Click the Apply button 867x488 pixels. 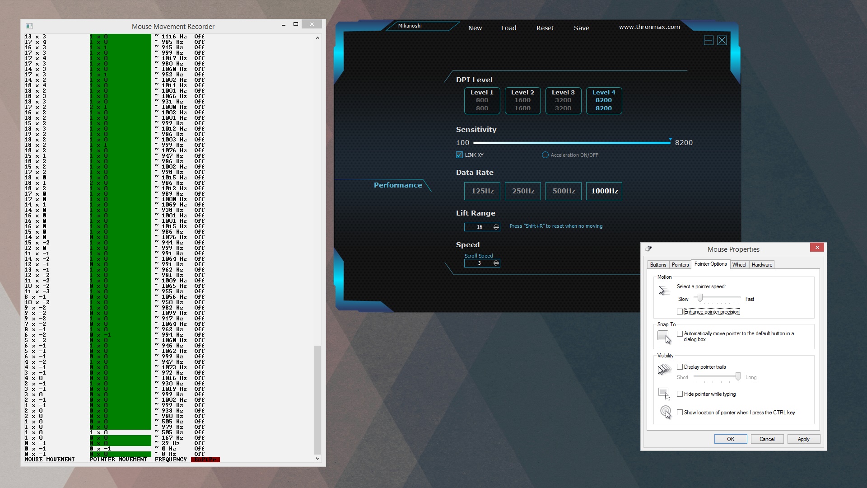(803, 439)
